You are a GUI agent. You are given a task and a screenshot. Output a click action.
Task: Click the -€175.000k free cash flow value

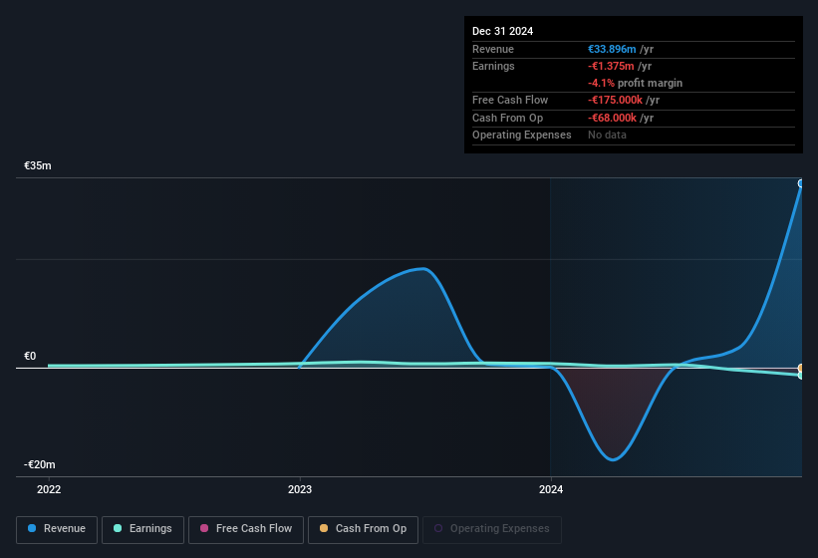[615, 100]
